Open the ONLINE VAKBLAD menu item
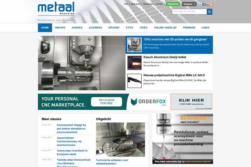This screenshot has height=167, width=251. pos(165,28)
